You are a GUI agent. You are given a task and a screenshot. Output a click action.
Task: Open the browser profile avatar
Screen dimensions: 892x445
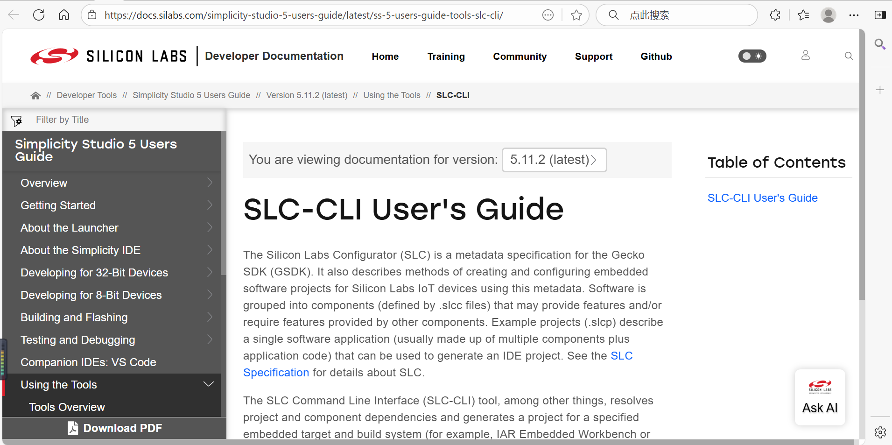pyautogui.click(x=829, y=15)
